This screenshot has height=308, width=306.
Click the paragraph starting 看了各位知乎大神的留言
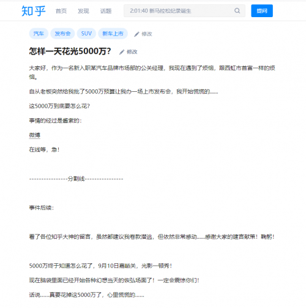tap(152, 237)
